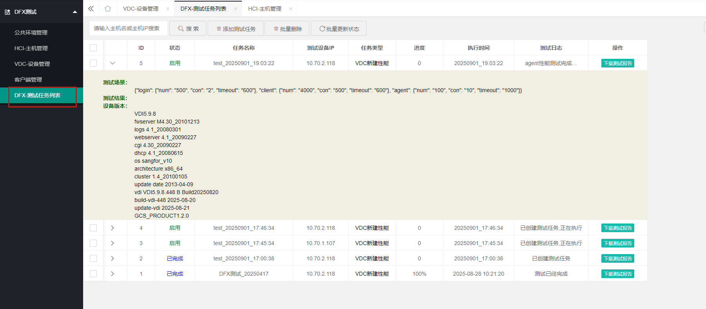706x309 pixels.
Task: Close the HCI-主机管理 tab
Action: [x=290, y=9]
